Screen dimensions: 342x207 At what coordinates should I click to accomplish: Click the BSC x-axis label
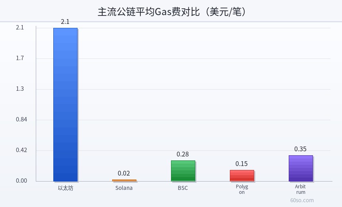click(x=183, y=188)
